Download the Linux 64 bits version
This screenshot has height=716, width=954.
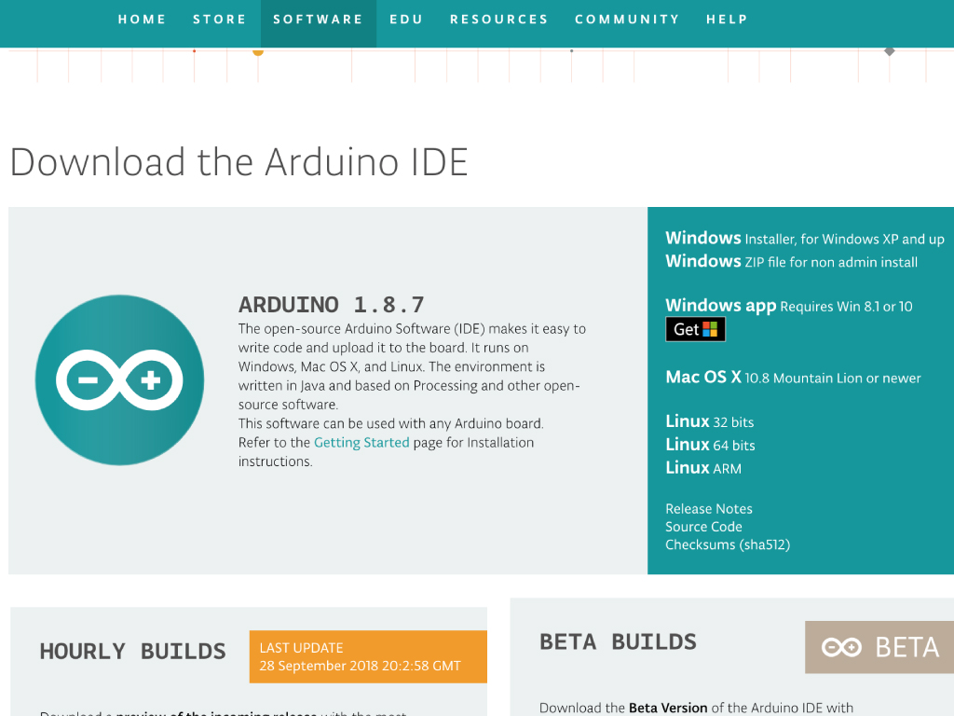pos(710,445)
